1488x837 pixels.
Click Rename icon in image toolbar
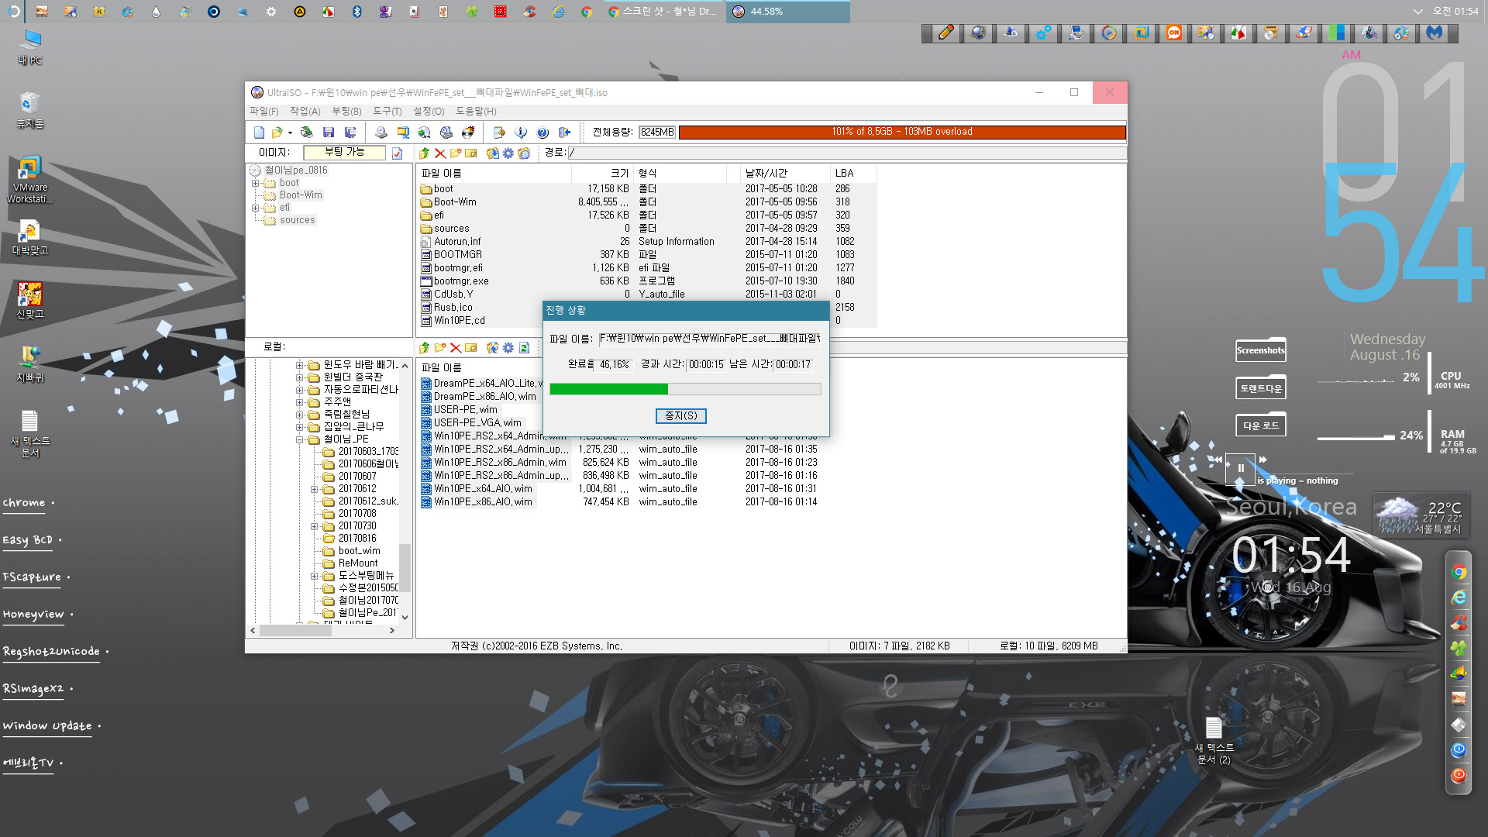coord(470,153)
